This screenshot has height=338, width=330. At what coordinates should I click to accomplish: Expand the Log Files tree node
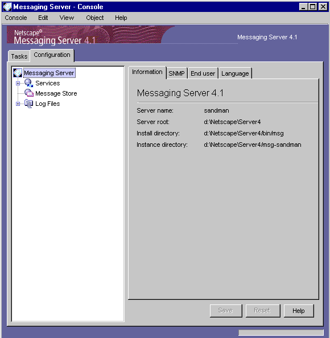coord(18,104)
